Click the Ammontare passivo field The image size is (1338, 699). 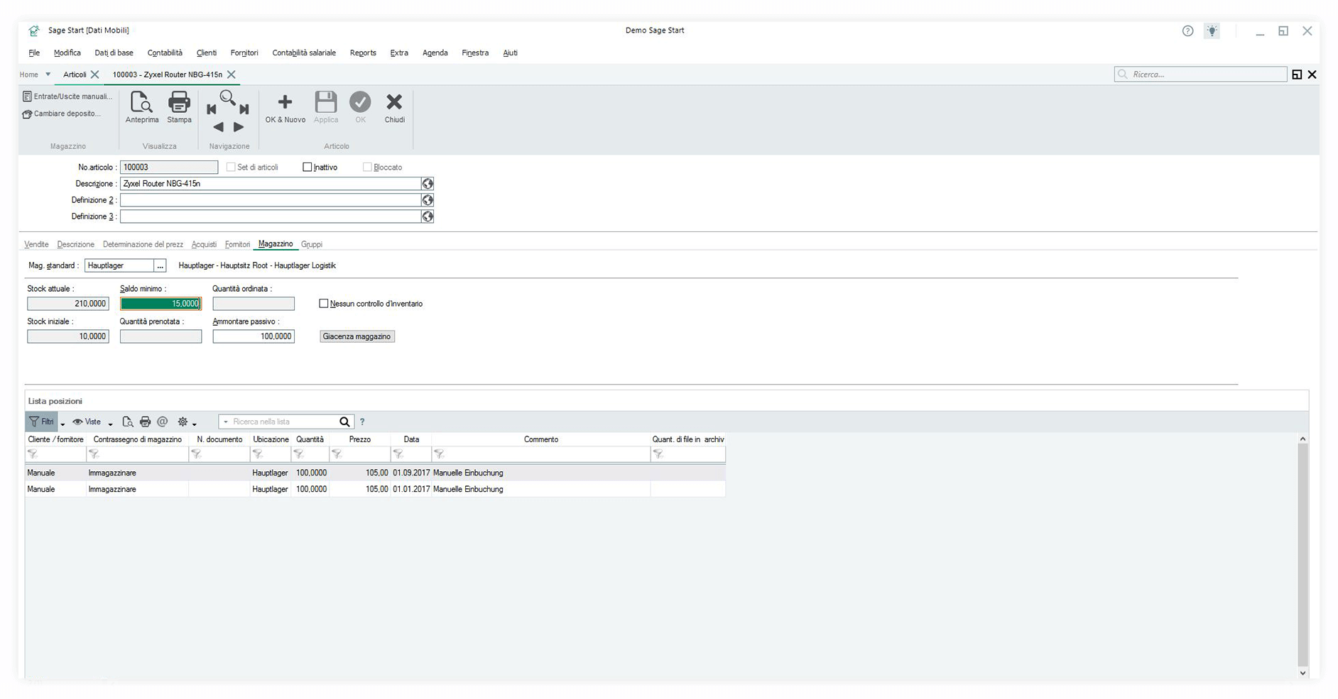coord(254,336)
